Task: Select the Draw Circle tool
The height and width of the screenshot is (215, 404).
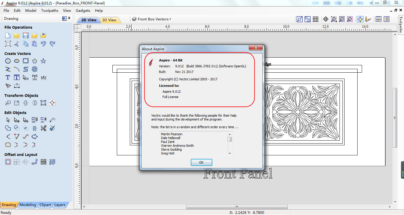Action: click(x=8, y=61)
